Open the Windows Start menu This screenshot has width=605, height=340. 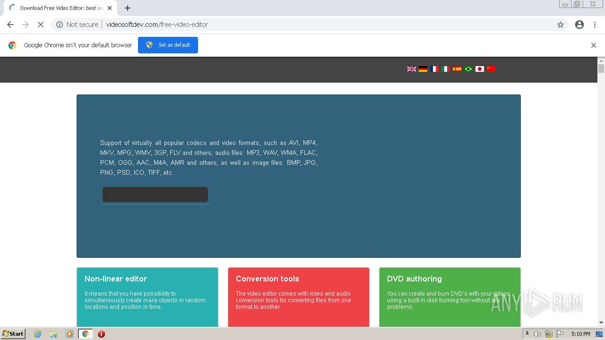pyautogui.click(x=13, y=334)
